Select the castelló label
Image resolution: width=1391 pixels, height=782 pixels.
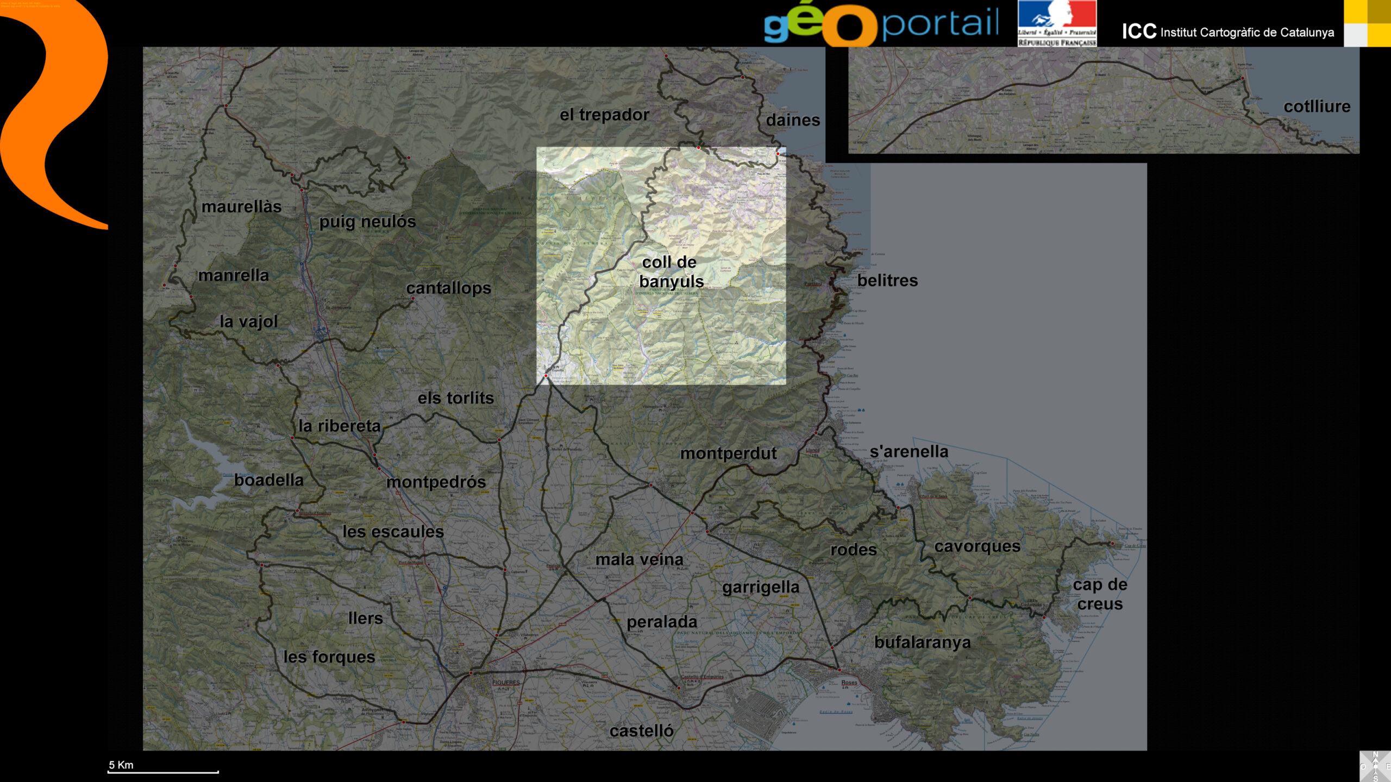point(641,731)
